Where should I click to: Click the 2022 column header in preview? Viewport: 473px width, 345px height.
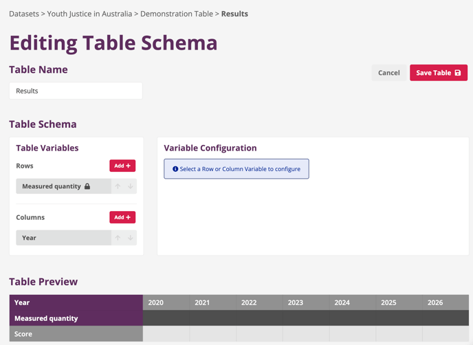pyautogui.click(x=259, y=302)
